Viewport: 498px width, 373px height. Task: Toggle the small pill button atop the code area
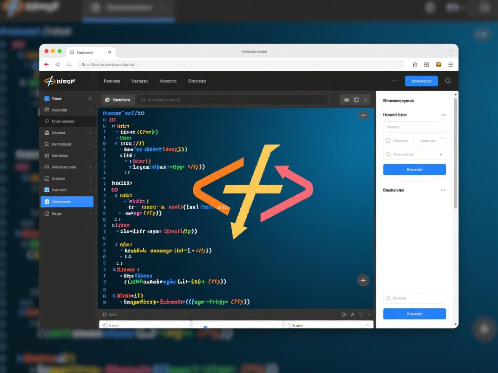[x=363, y=115]
